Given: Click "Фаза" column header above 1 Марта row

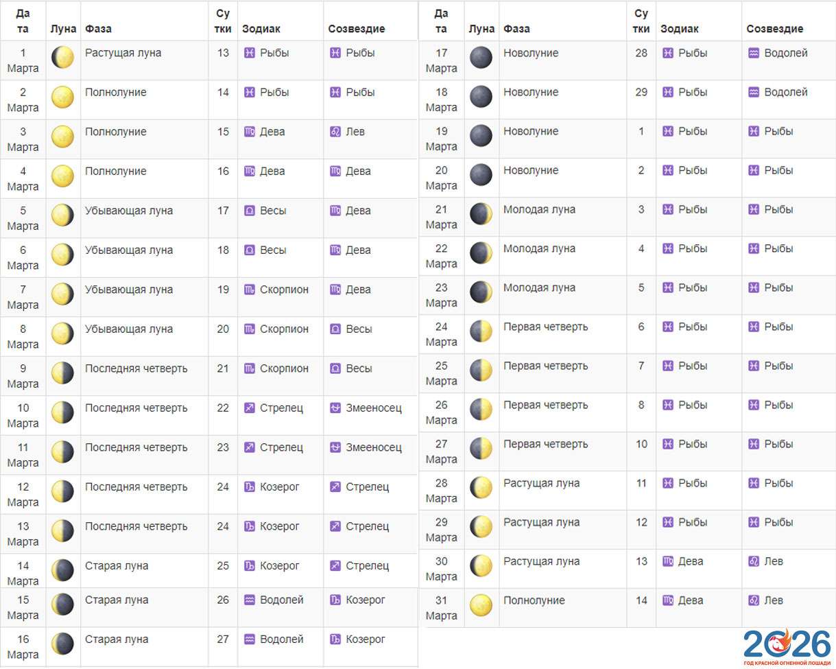Looking at the screenshot, I should (x=98, y=29).
